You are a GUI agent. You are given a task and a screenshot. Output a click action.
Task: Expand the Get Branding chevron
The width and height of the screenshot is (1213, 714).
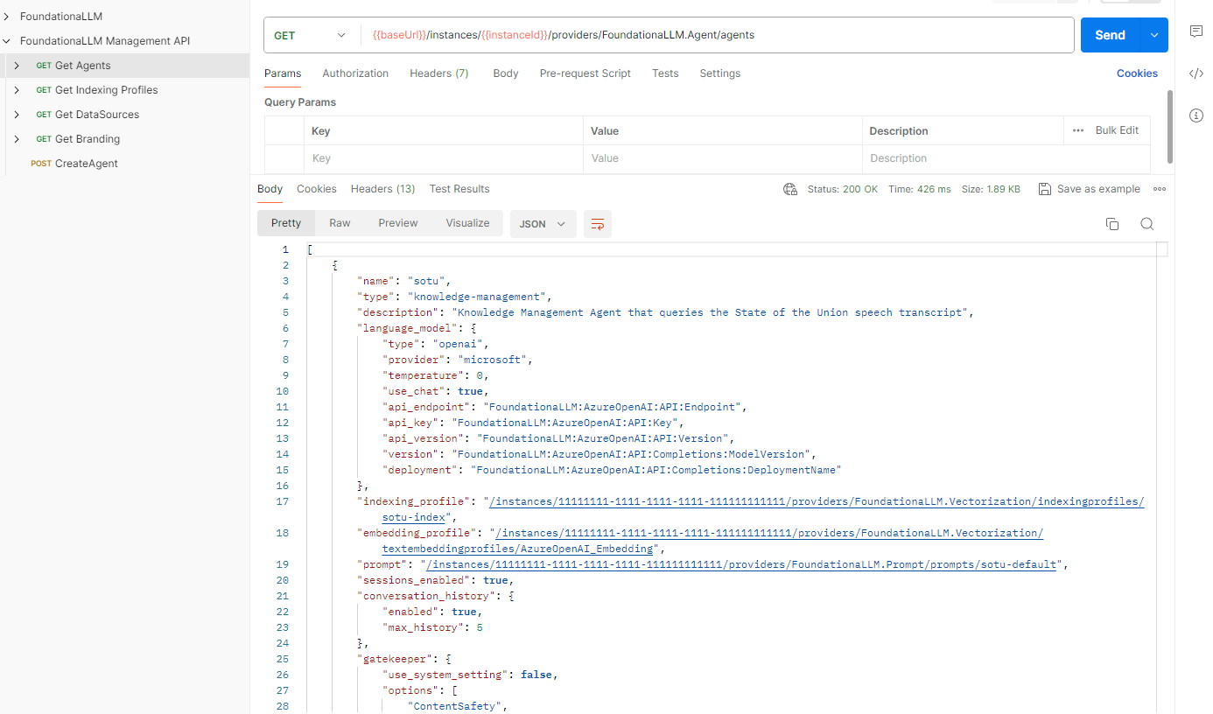(17, 139)
